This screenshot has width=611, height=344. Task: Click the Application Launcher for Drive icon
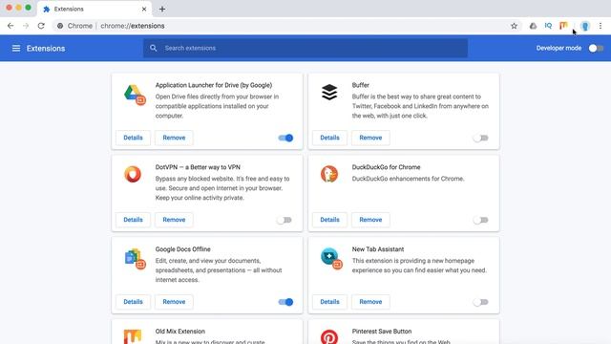135,95
